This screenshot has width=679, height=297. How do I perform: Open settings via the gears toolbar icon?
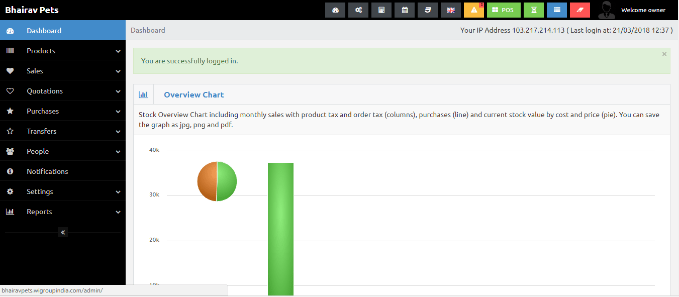[358, 10]
